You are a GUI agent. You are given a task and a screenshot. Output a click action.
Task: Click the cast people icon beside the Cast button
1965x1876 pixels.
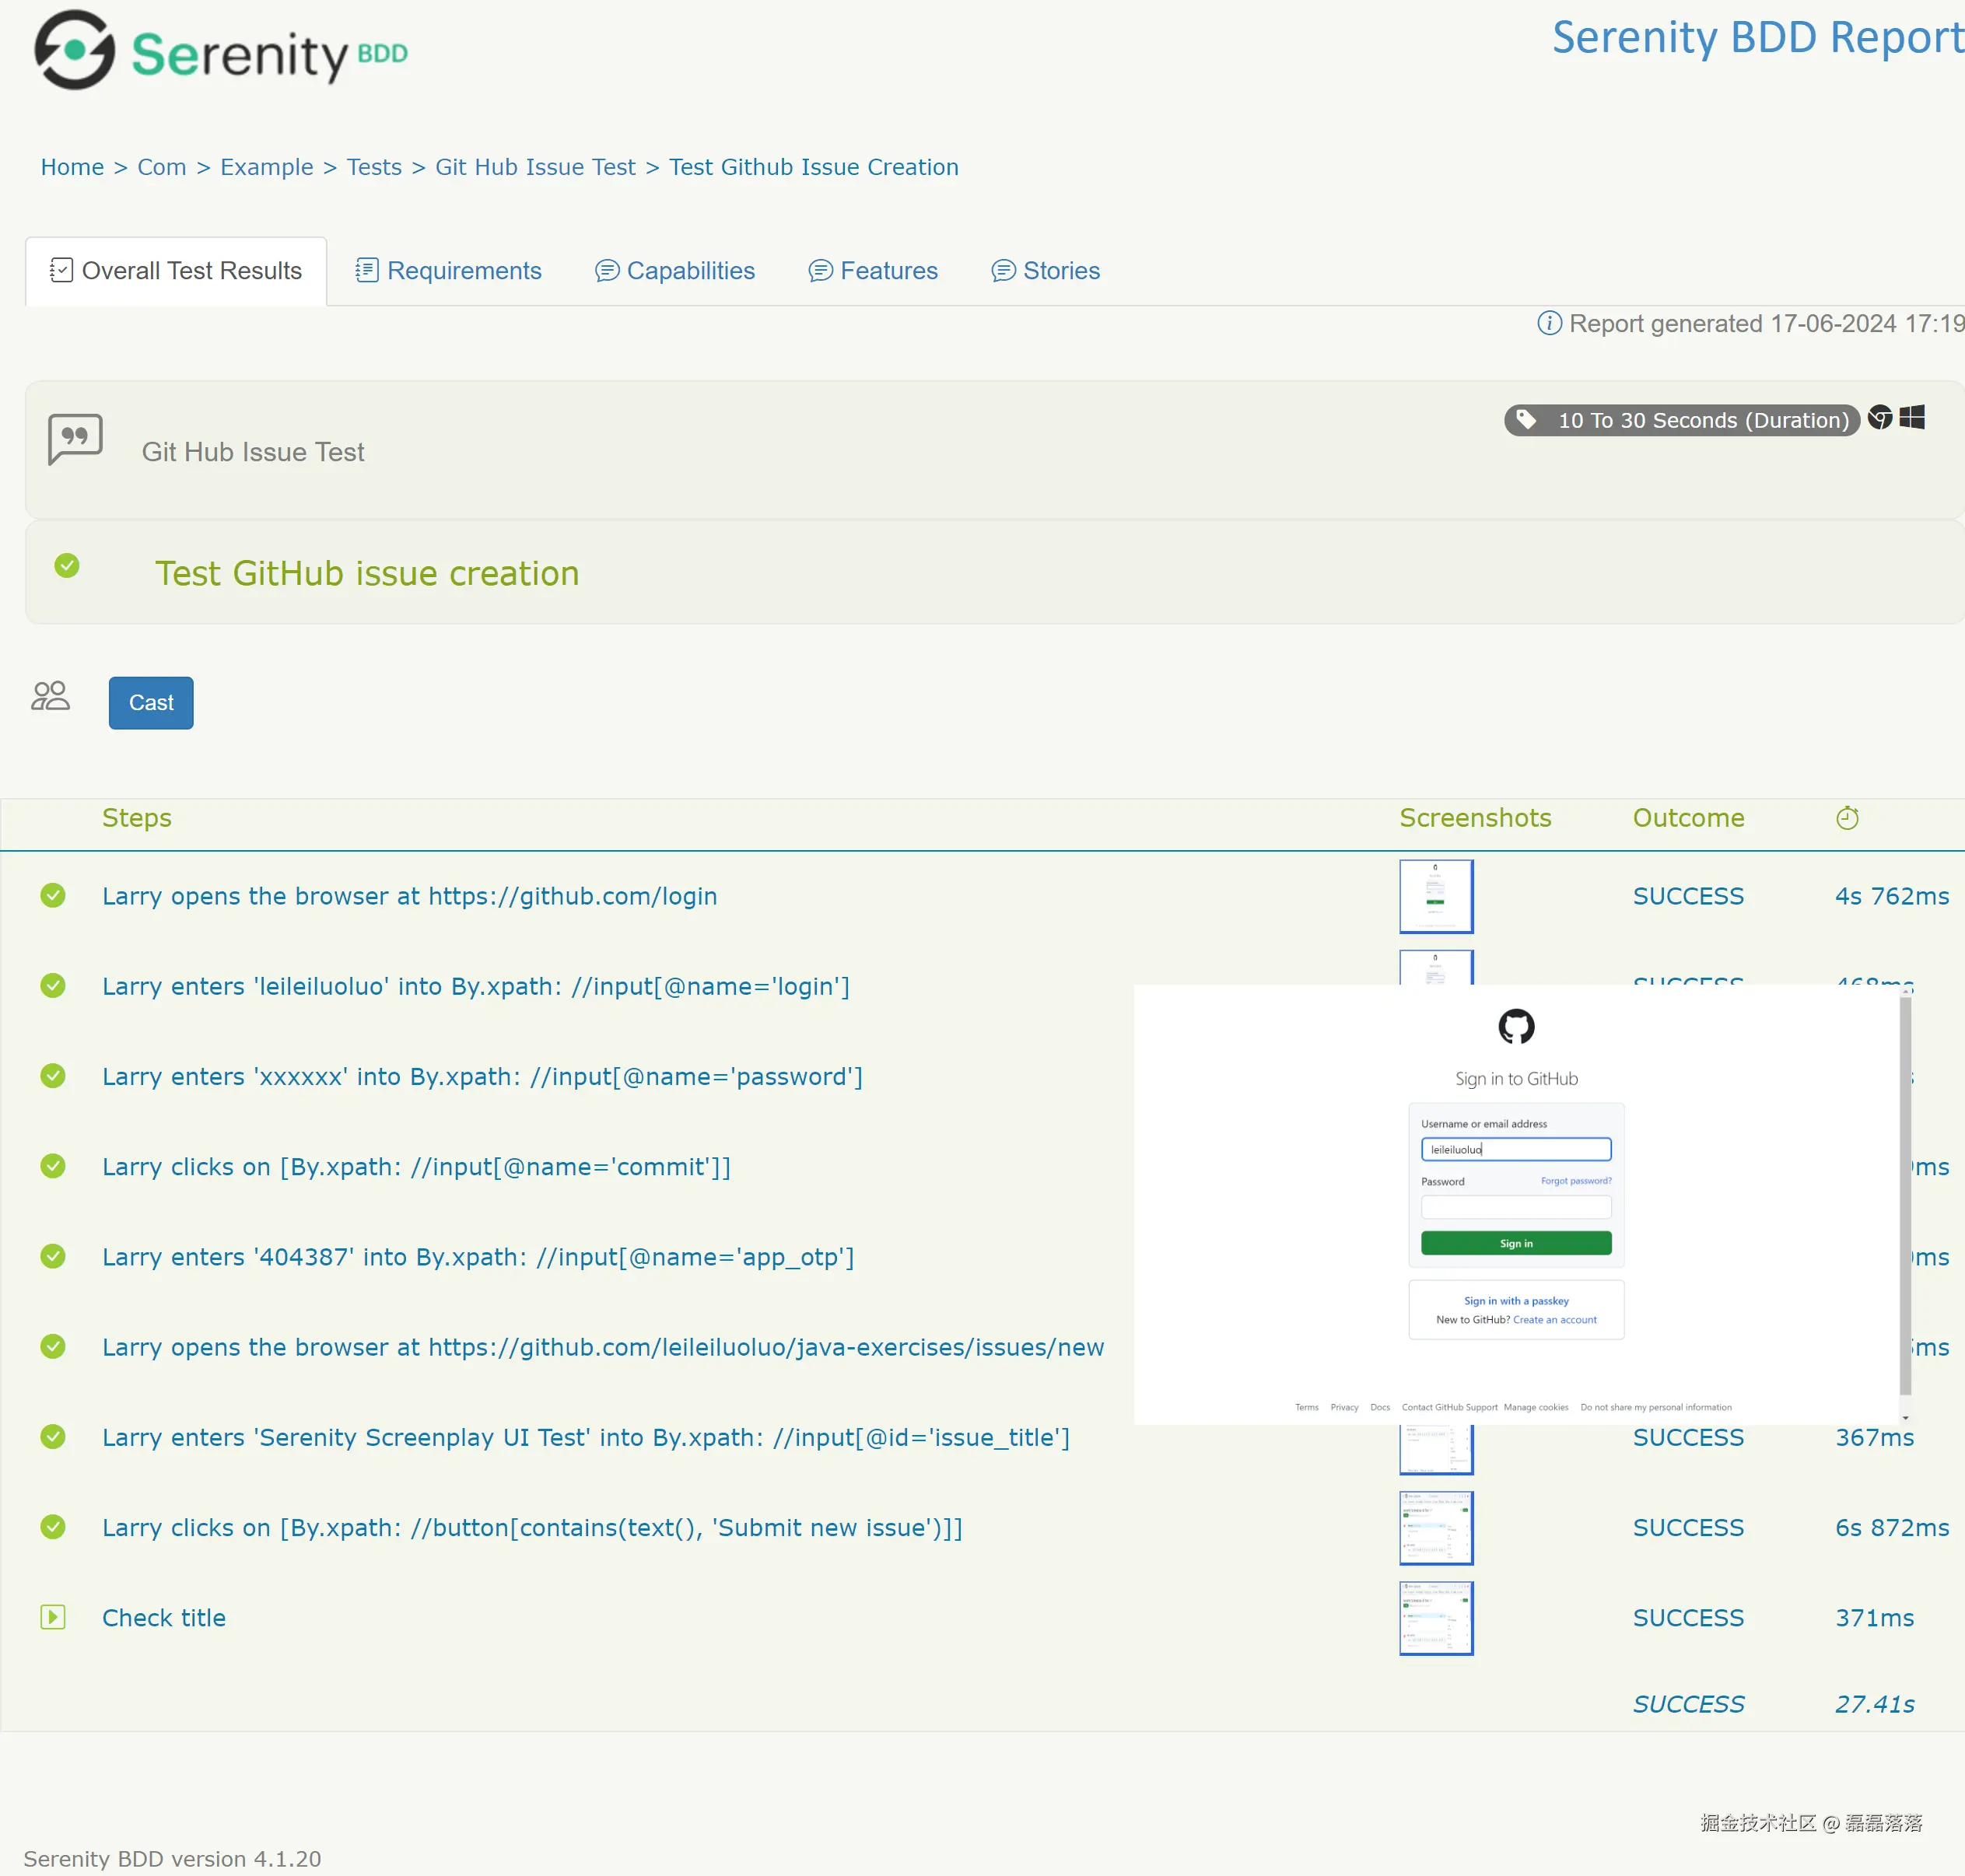coord(49,697)
